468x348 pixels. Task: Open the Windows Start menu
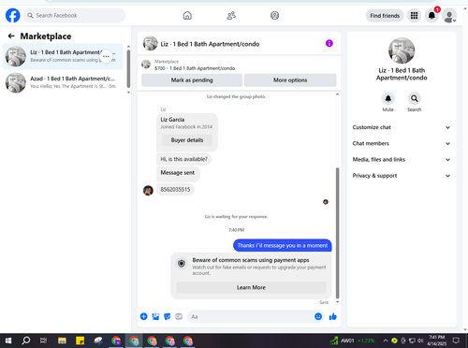(x=8, y=341)
